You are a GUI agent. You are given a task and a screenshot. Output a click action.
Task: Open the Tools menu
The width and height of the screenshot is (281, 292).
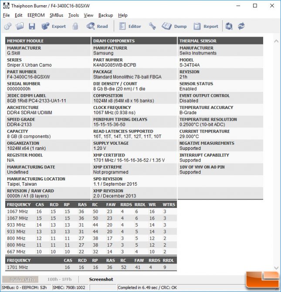tap(74, 15)
